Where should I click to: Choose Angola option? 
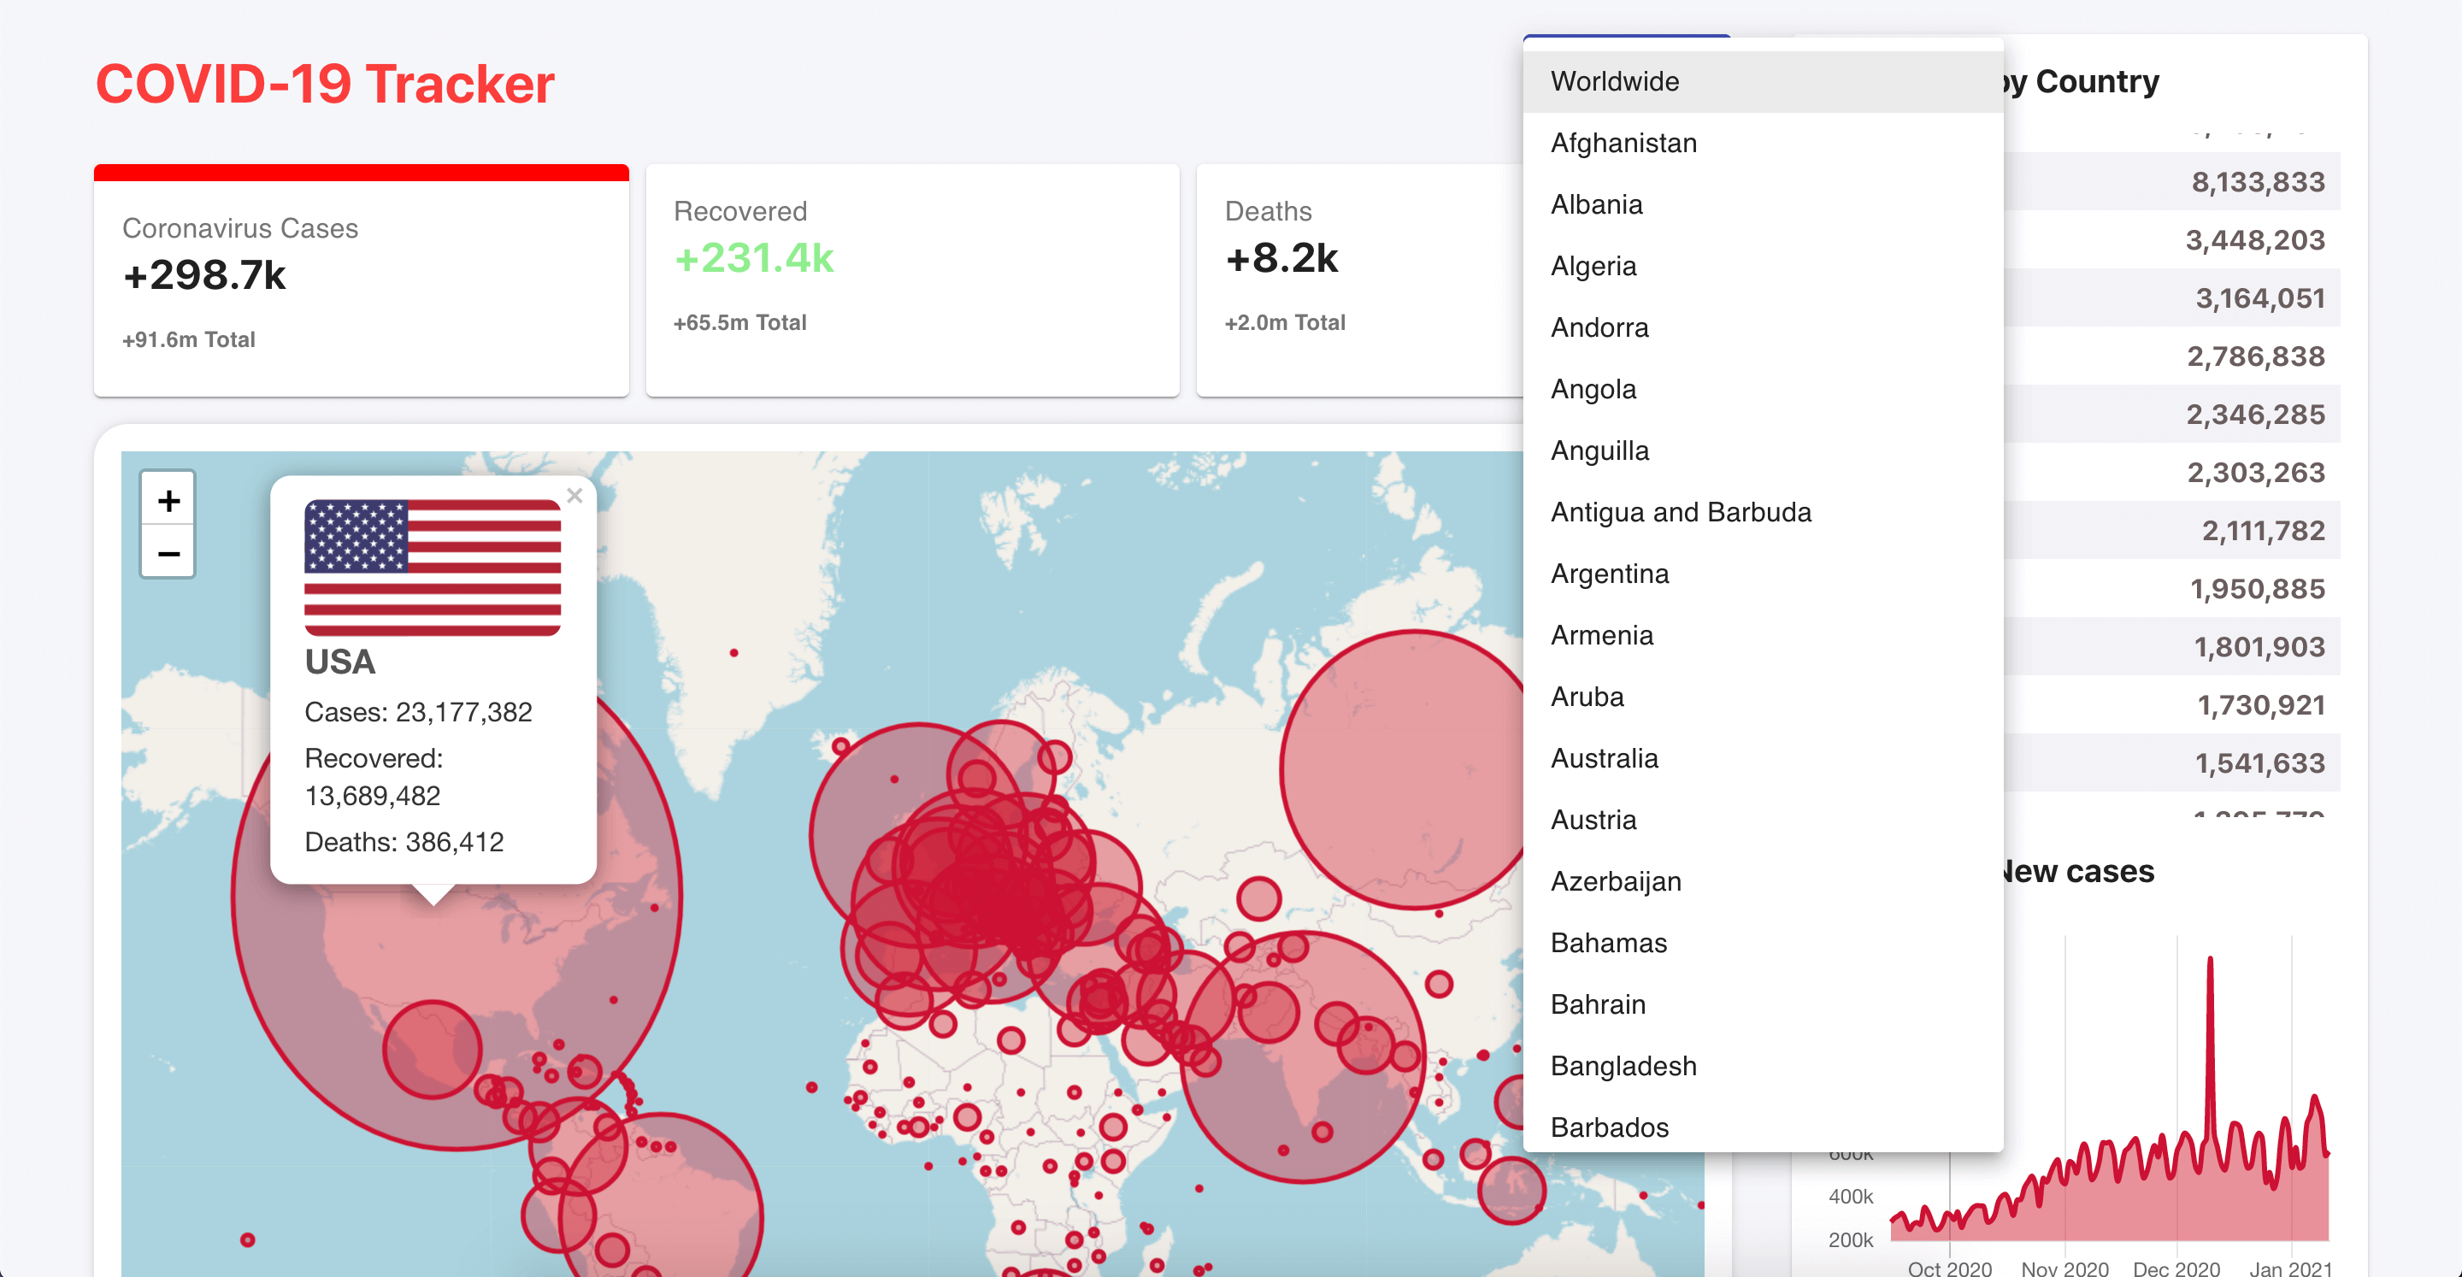point(1763,389)
